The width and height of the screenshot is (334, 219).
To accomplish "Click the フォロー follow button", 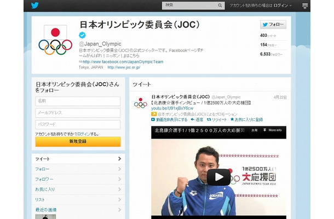I will [273, 25].
